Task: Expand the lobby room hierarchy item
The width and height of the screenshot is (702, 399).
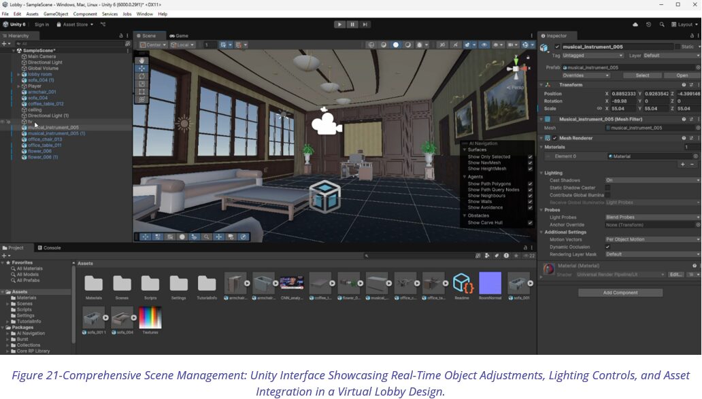Action: point(18,74)
